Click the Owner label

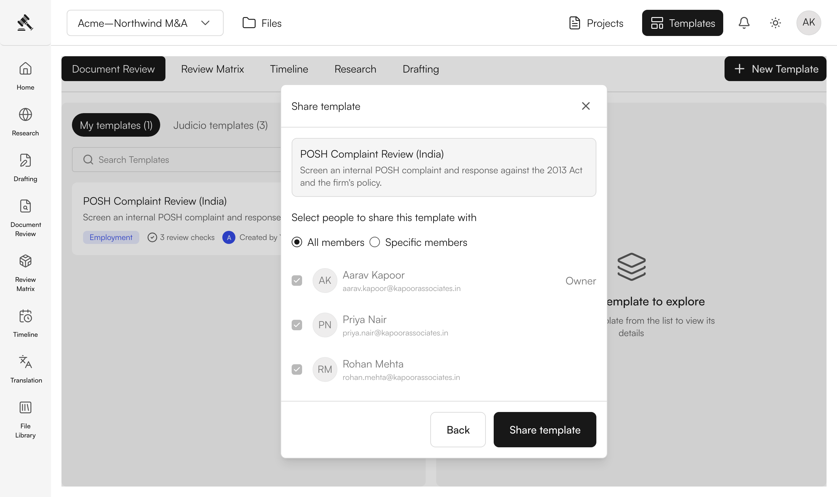pos(581,281)
